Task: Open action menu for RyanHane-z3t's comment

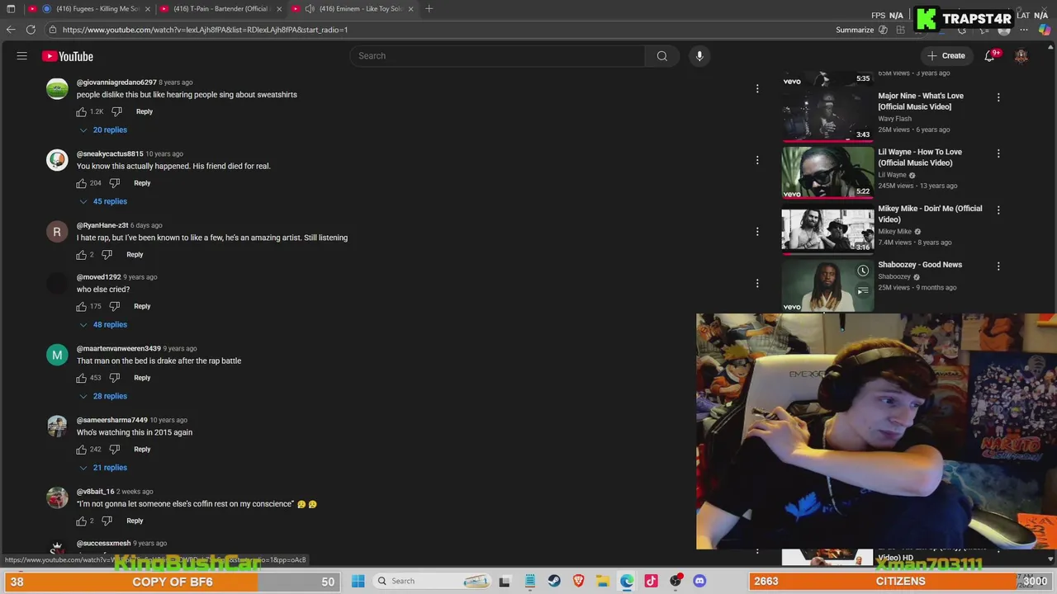Action: pyautogui.click(x=757, y=231)
